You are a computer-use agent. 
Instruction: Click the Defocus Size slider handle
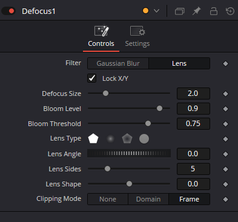click(105, 94)
